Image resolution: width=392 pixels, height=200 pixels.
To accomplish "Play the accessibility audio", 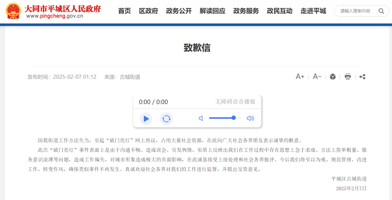I will (146, 119).
